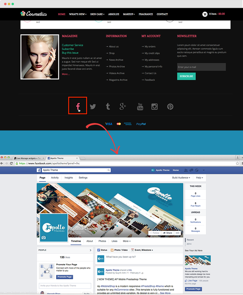The height and width of the screenshot is (295, 243).
Task: Open the Google Plus icon
Action: click(x=123, y=107)
